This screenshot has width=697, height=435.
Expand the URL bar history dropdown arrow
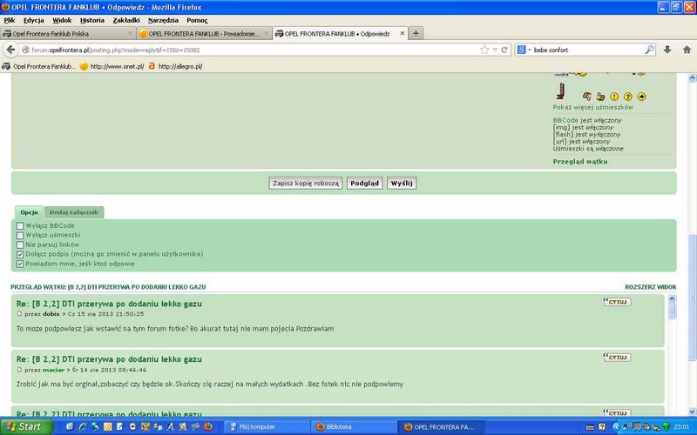(x=495, y=50)
